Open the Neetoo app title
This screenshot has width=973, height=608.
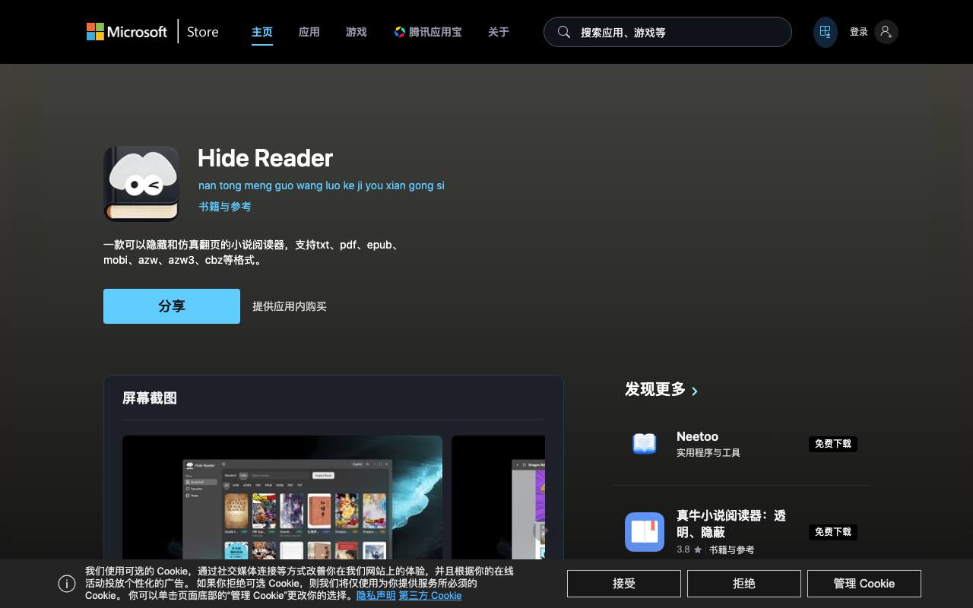click(x=698, y=436)
